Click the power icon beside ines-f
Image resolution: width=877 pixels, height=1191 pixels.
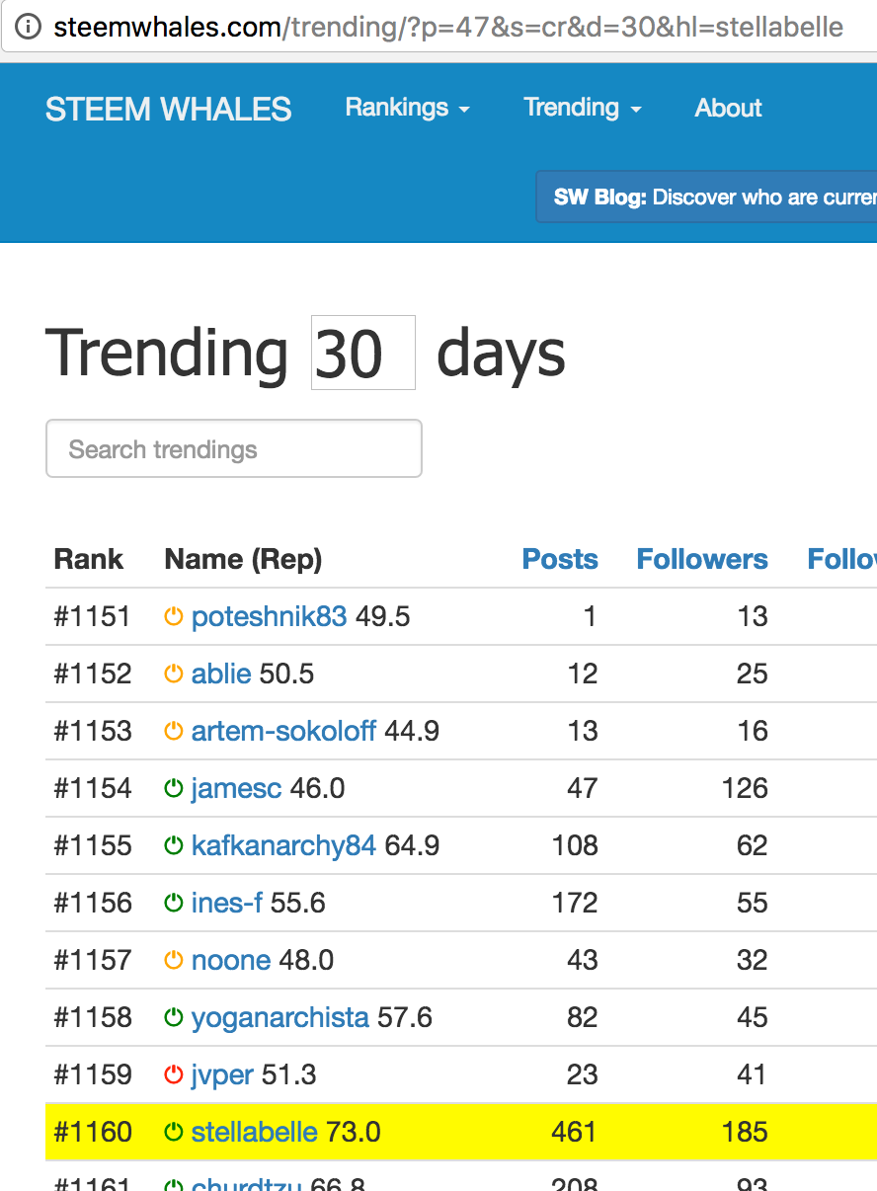click(174, 904)
